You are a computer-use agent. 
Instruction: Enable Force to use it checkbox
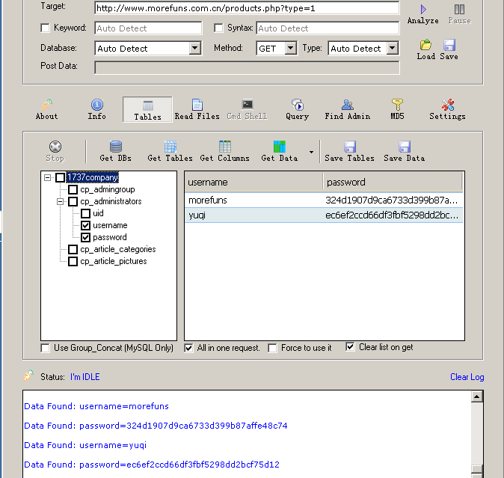pos(272,348)
